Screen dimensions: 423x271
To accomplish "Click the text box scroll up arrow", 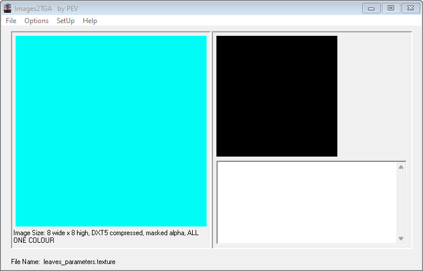I will (401, 167).
